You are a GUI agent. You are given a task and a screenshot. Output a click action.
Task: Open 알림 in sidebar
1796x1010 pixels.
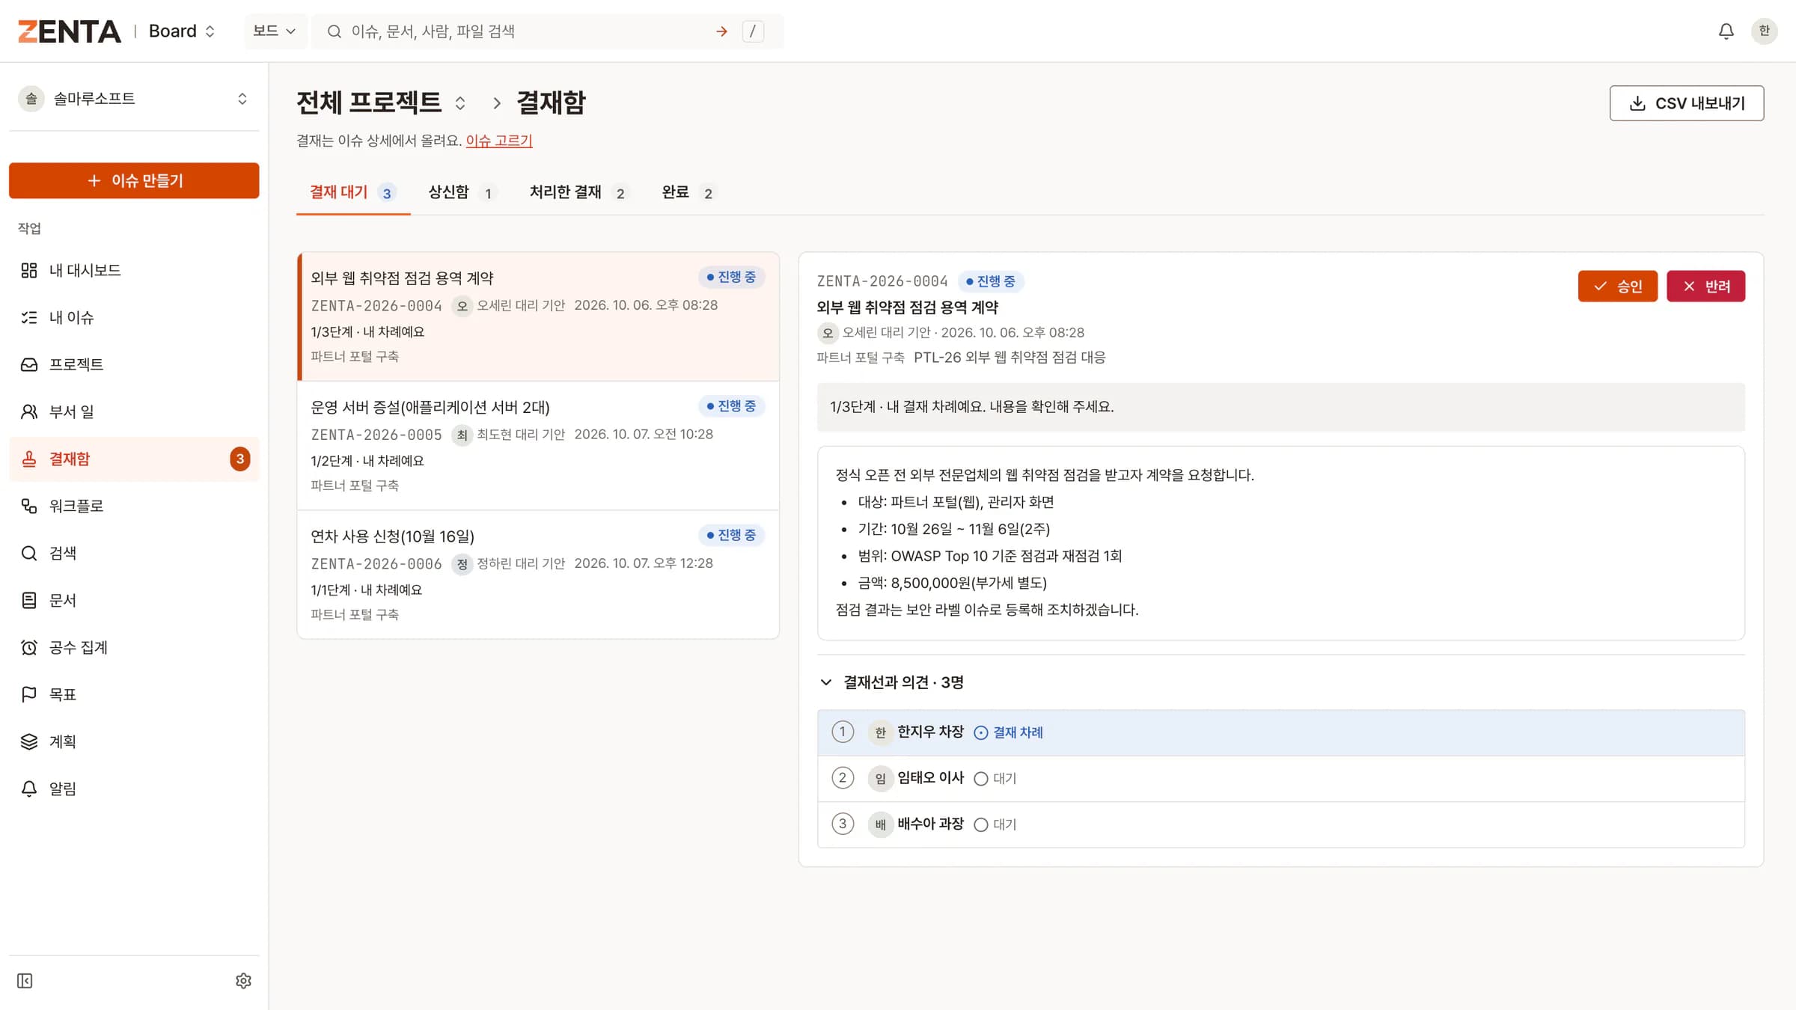[134, 789]
